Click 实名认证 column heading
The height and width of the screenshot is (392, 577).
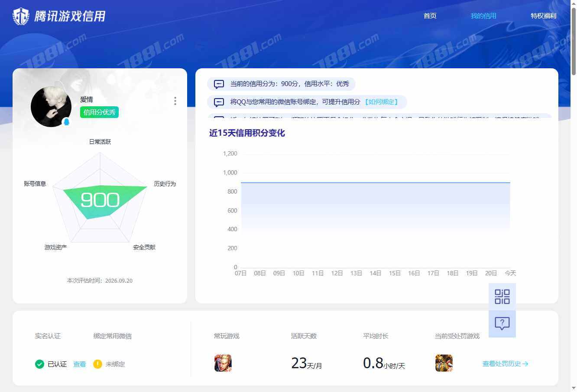coord(48,336)
